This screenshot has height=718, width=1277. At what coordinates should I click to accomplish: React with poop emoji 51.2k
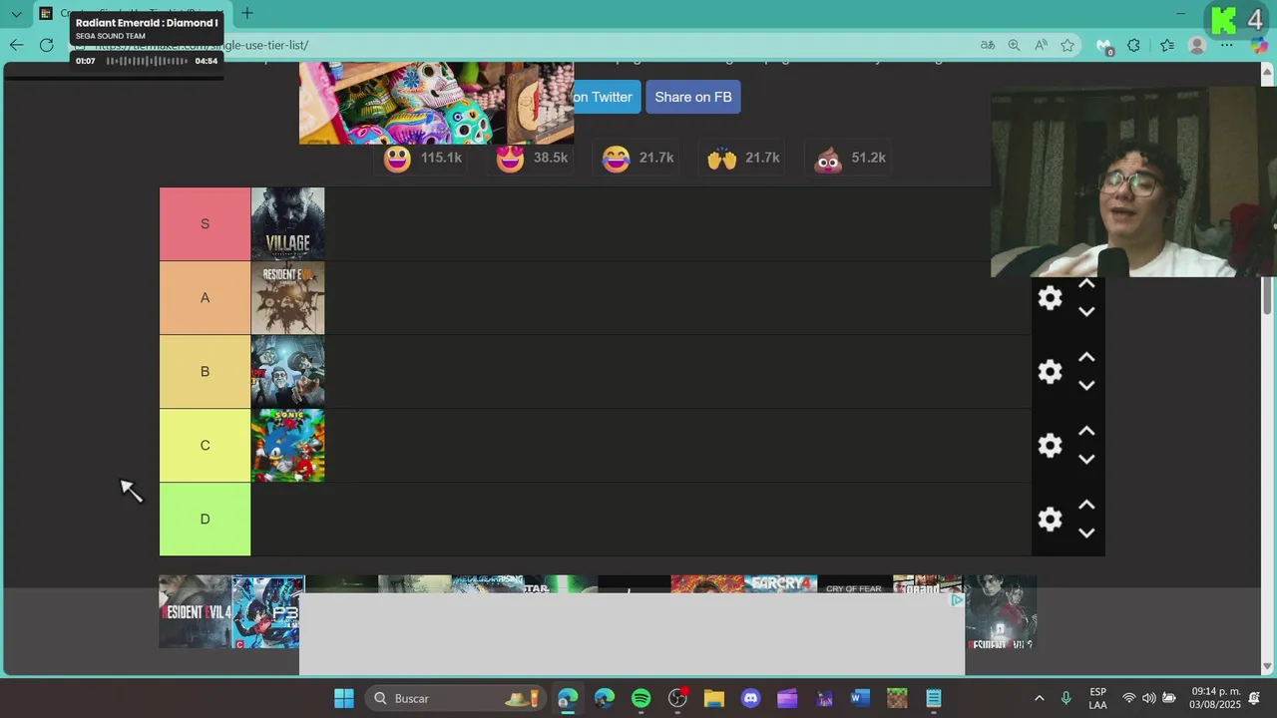pos(850,159)
